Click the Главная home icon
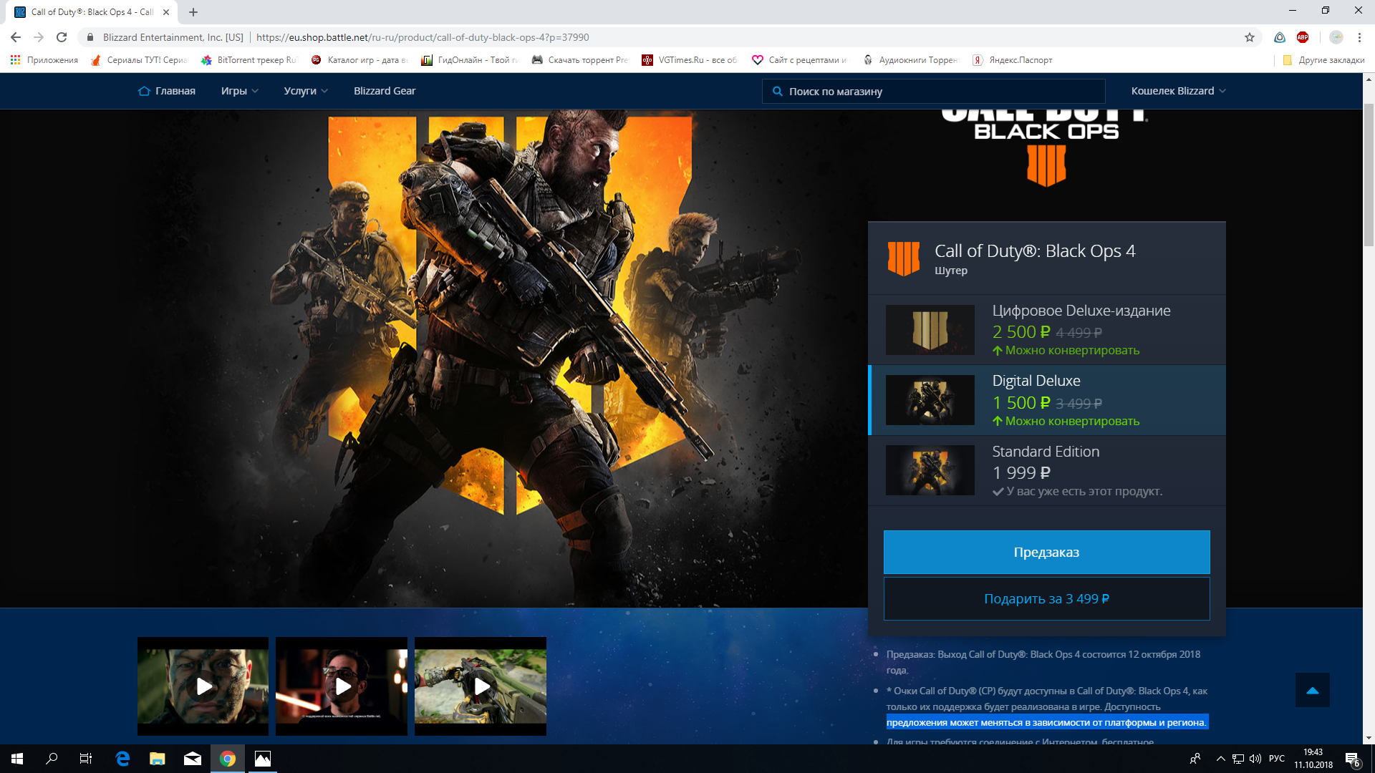 pyautogui.click(x=144, y=91)
